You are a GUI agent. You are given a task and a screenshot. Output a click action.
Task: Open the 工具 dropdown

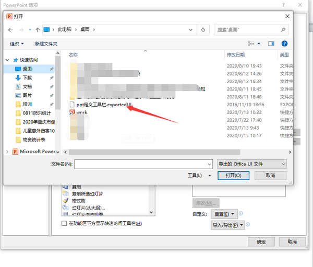point(199,175)
